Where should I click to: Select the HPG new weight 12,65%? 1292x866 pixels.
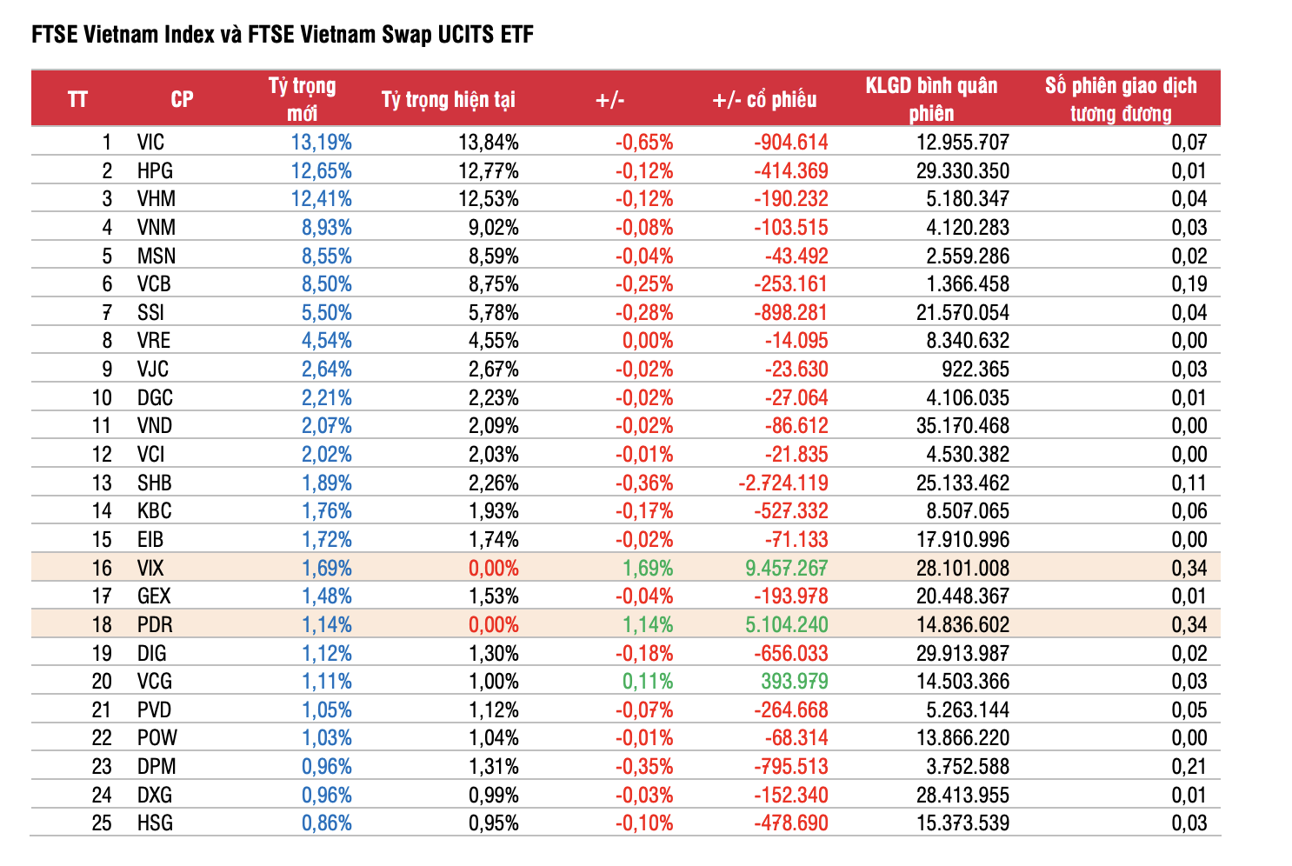321,170
